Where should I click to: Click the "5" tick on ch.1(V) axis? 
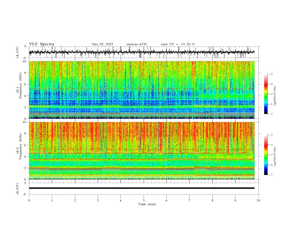[x=25, y=47]
